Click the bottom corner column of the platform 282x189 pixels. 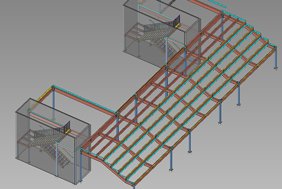coord(134,186)
